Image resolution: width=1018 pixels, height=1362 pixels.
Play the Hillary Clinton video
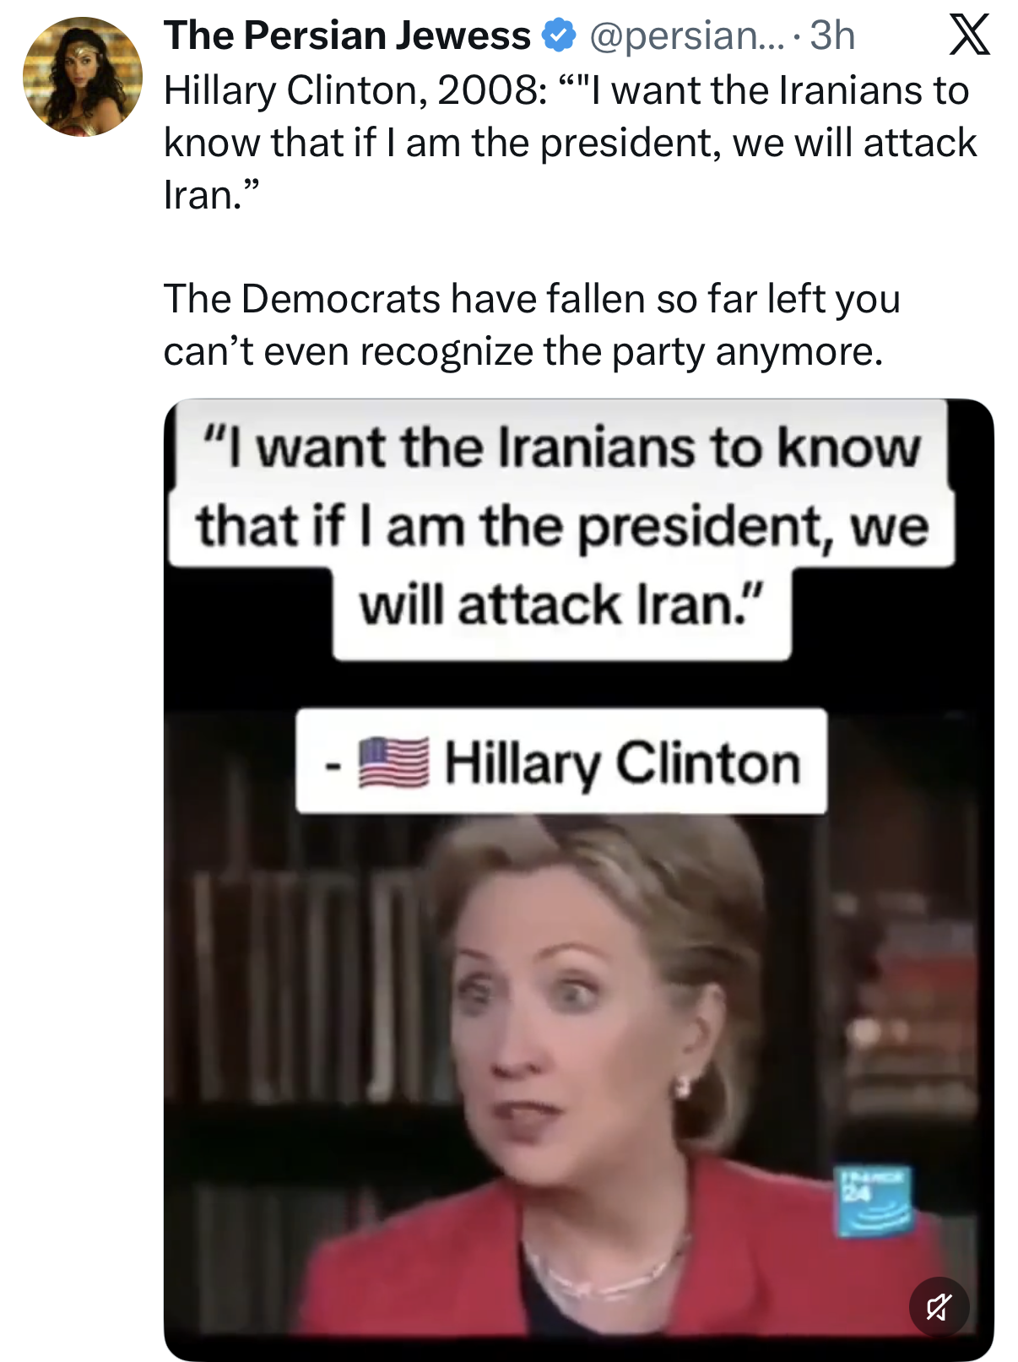pos(579,879)
